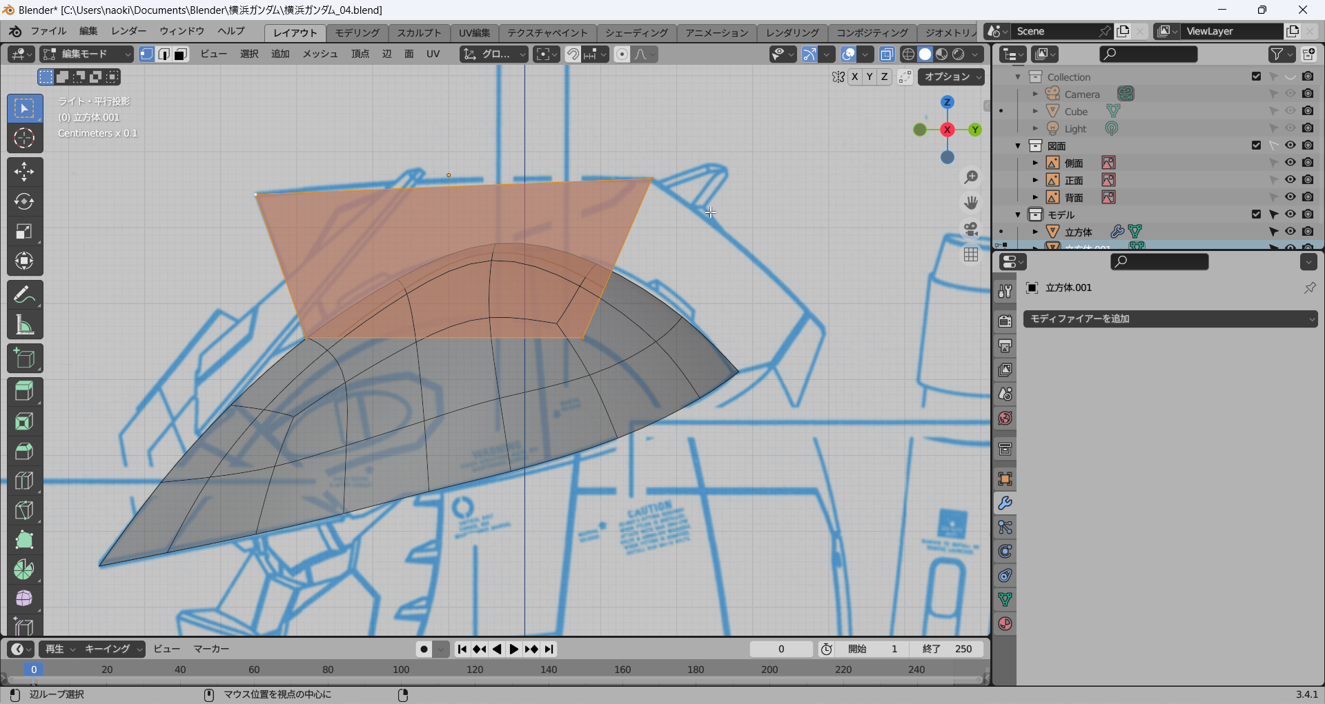The width and height of the screenshot is (1325, 704).
Task: Click the current frame number field
Action: 781,649
